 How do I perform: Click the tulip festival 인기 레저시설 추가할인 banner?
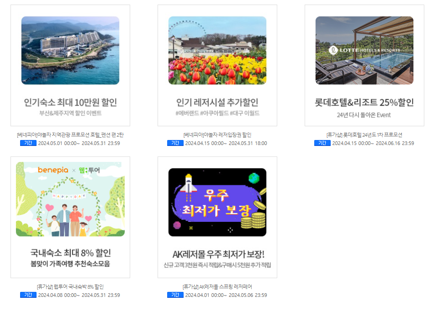coord(217,50)
